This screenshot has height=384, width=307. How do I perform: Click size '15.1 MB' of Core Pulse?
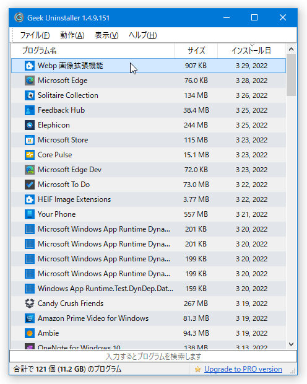[x=196, y=155]
